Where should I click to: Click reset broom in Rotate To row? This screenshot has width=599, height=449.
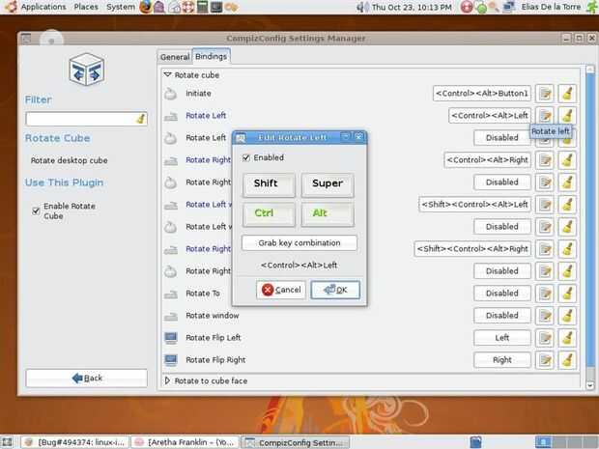[567, 294]
